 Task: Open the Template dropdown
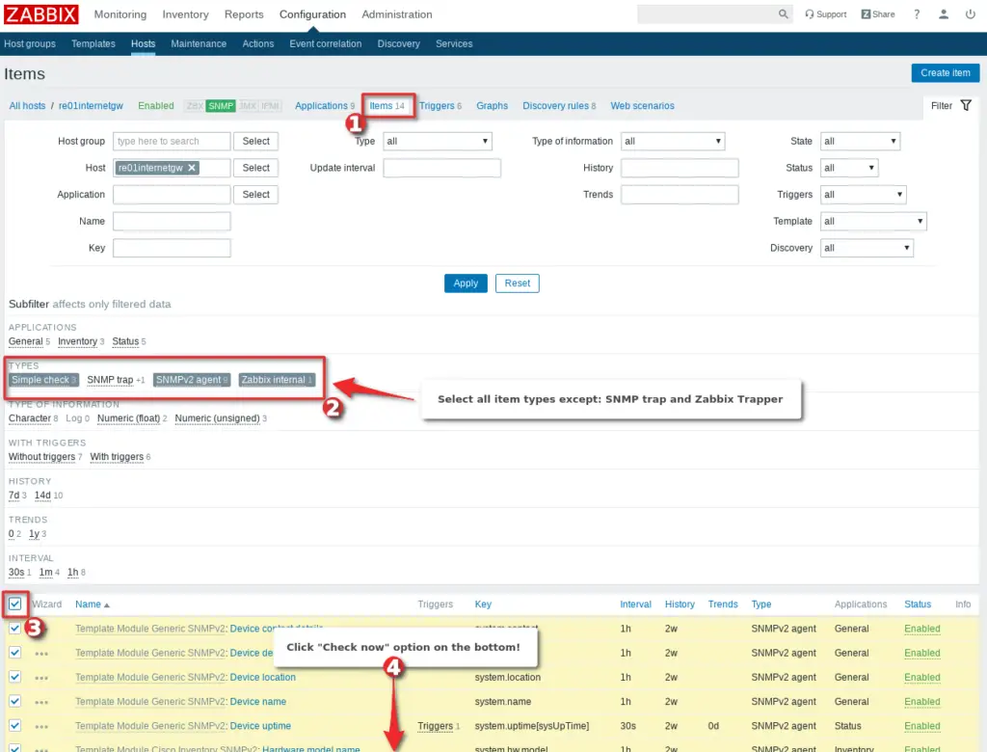(x=873, y=221)
